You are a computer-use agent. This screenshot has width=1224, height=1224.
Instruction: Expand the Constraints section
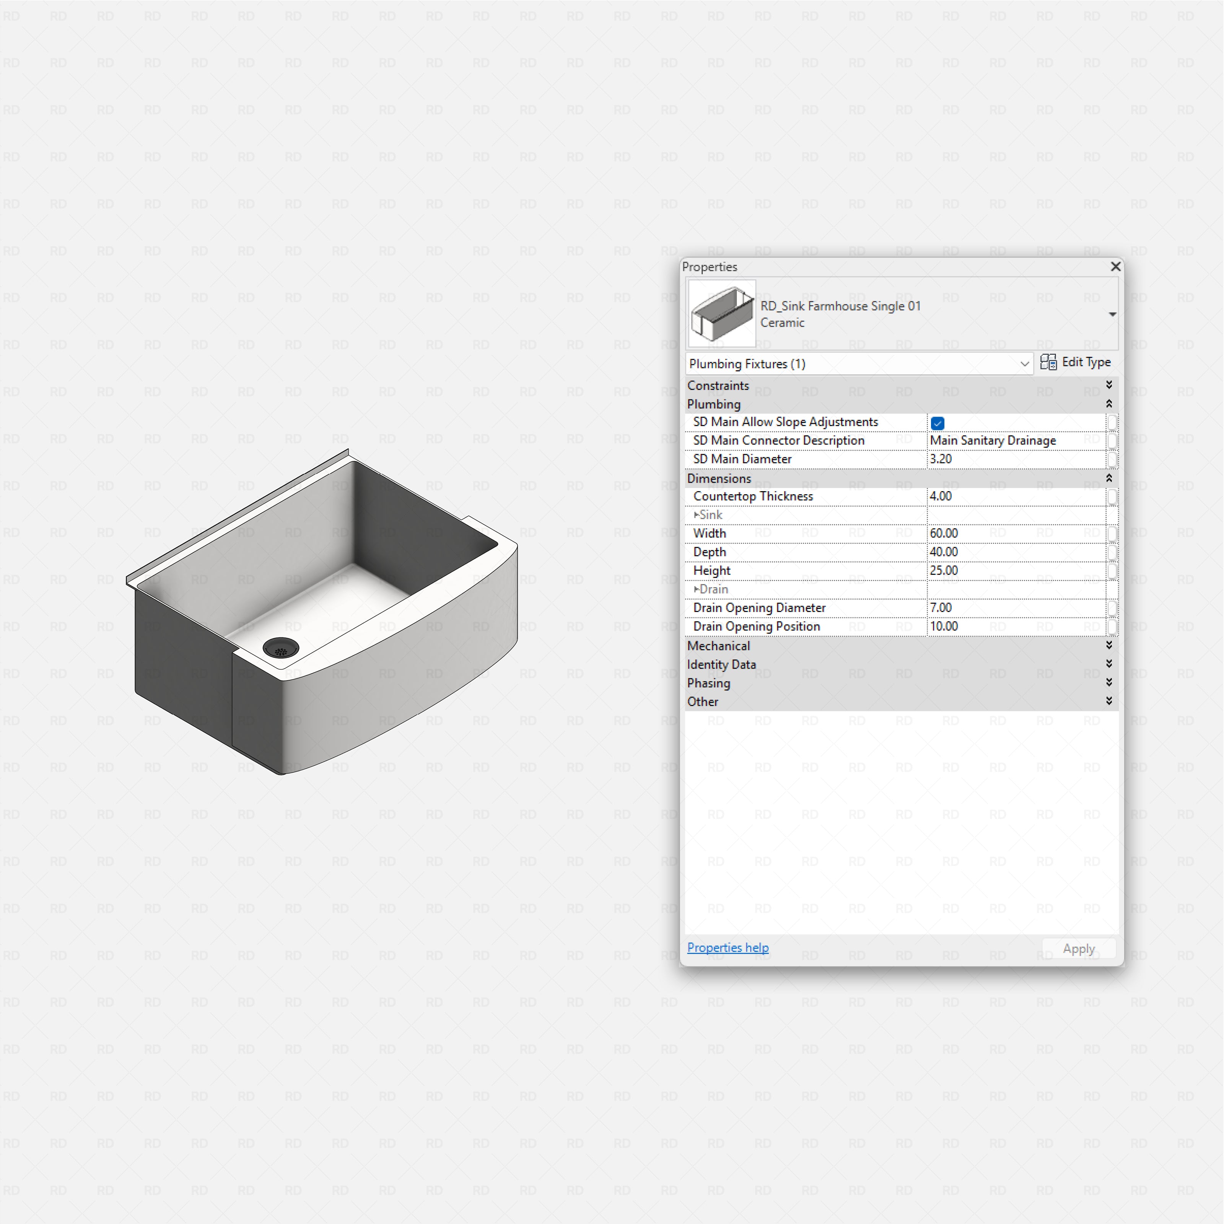pos(1109,384)
